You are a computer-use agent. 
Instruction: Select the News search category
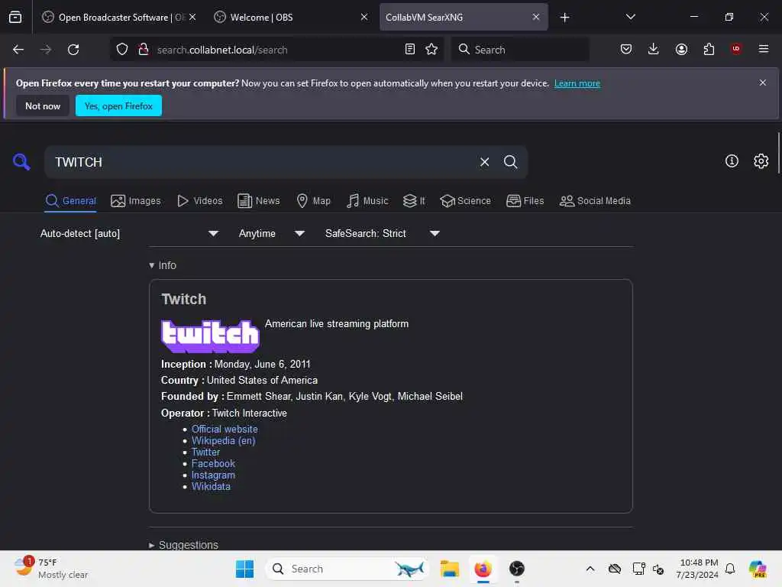pyautogui.click(x=259, y=201)
